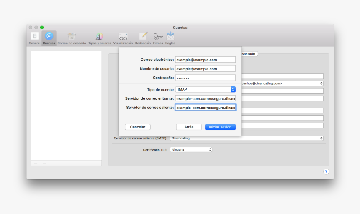Click the Iniciar sesión button
Image resolution: width=360 pixels, height=214 pixels.
(220, 127)
